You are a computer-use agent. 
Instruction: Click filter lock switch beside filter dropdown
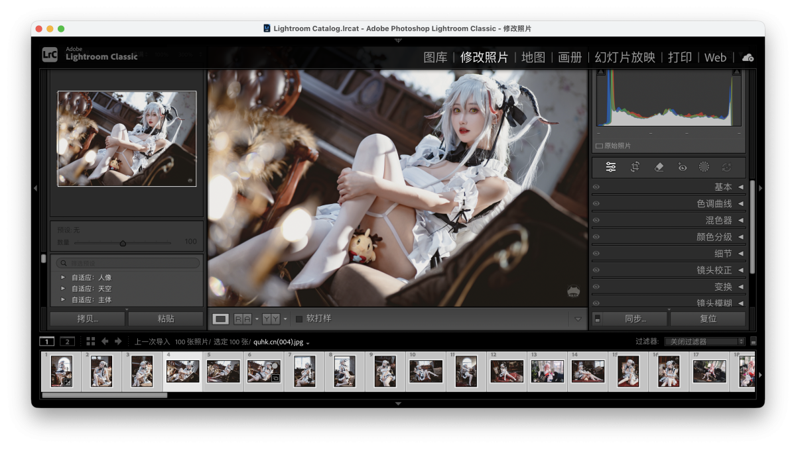[753, 342]
